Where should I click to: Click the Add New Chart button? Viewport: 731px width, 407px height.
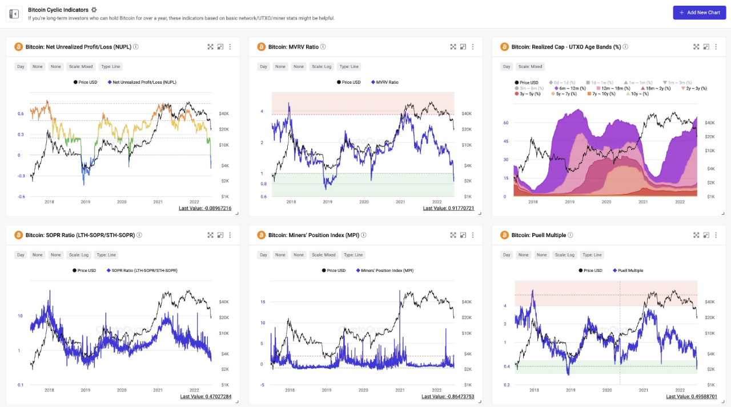[x=699, y=13]
